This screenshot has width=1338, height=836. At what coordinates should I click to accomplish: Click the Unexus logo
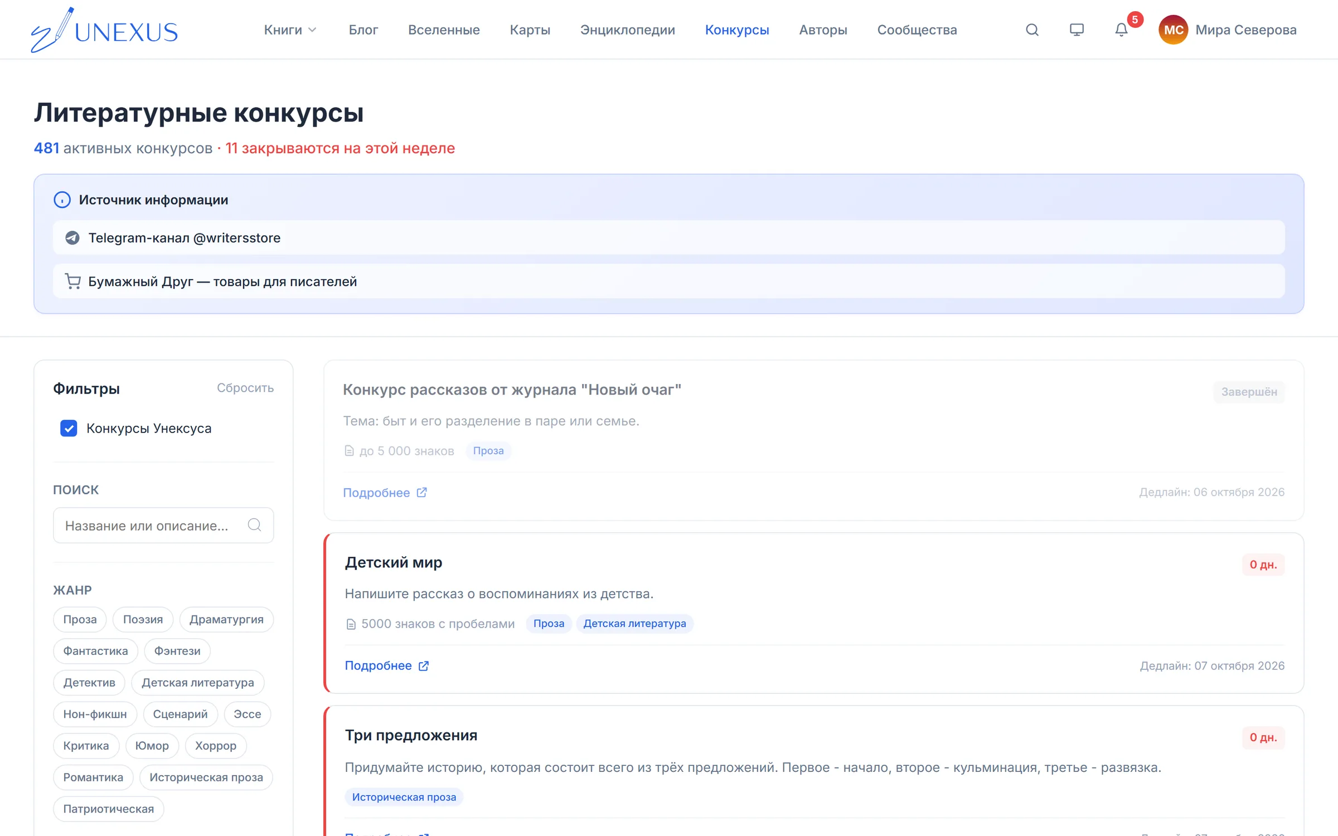(104, 30)
